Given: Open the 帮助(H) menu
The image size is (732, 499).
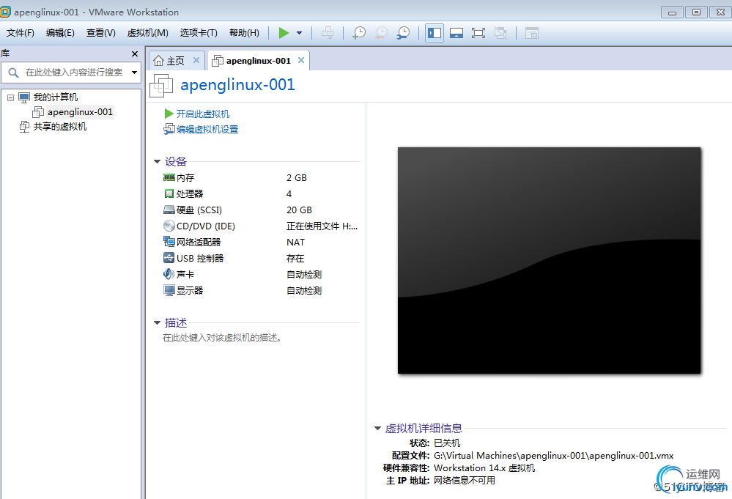Looking at the screenshot, I should pyautogui.click(x=244, y=33).
